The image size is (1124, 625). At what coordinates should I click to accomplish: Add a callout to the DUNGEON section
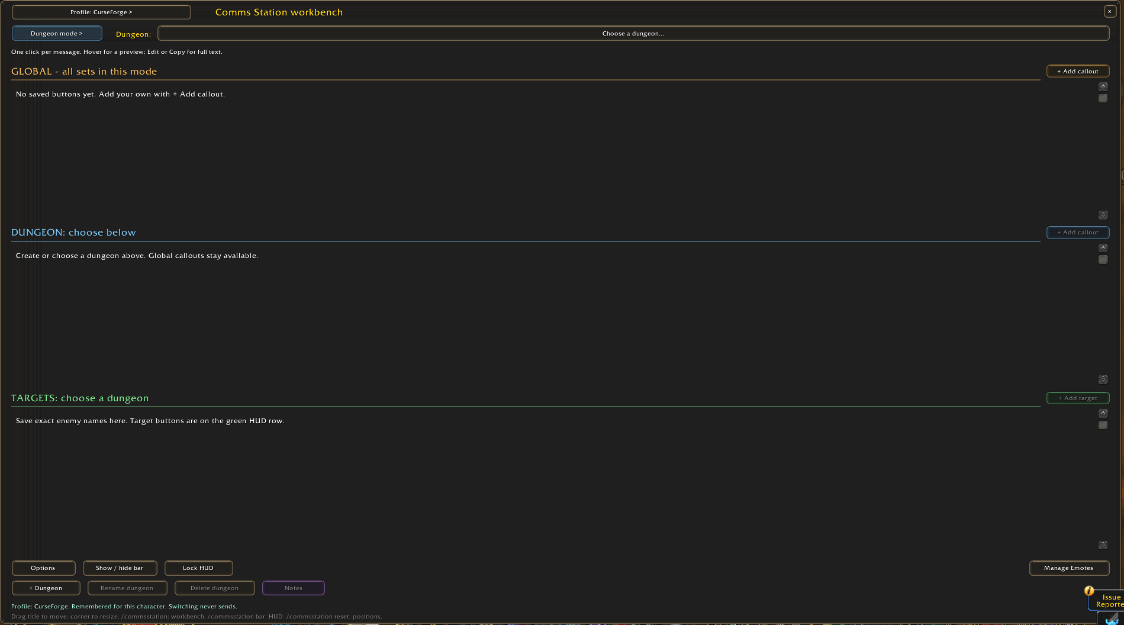[x=1077, y=232]
